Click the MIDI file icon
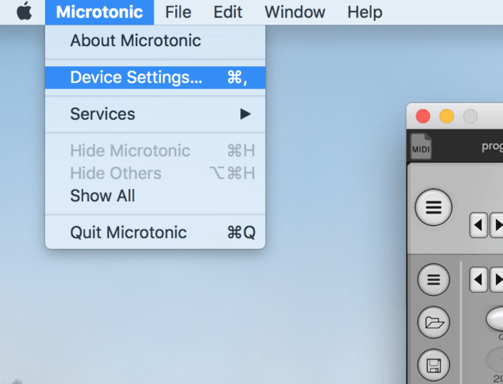The image size is (503, 384). [421, 146]
